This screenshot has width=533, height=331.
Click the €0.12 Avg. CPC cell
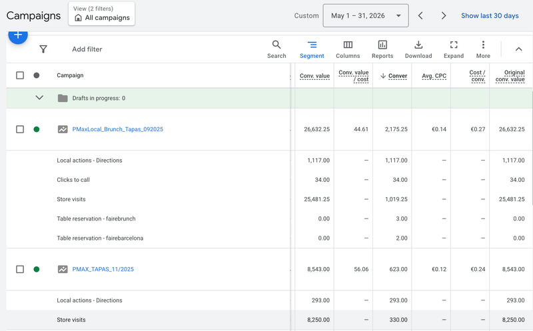(x=439, y=269)
